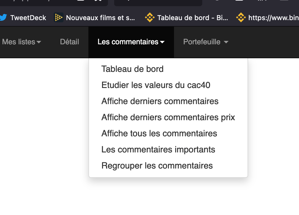Choose Regrouper les commentaires

[x=157, y=166]
